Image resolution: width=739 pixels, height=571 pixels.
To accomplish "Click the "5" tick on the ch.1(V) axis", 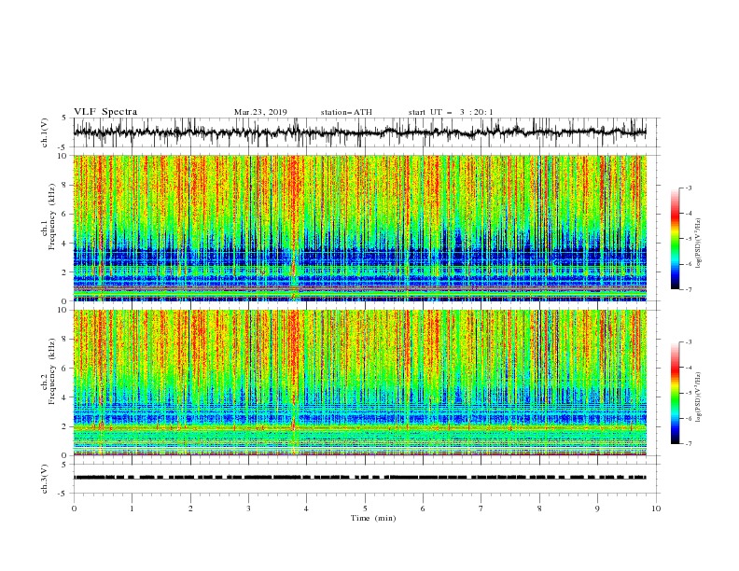I will pyautogui.click(x=65, y=118).
